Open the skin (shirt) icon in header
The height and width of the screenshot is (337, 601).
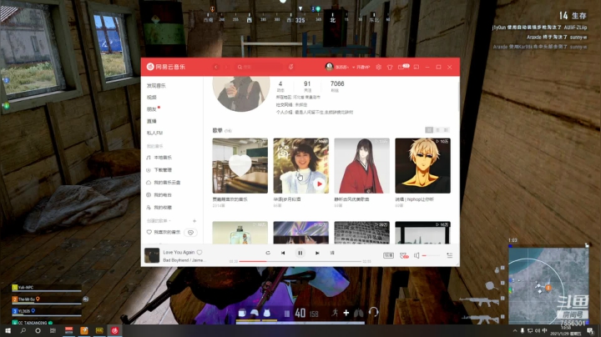click(x=390, y=67)
